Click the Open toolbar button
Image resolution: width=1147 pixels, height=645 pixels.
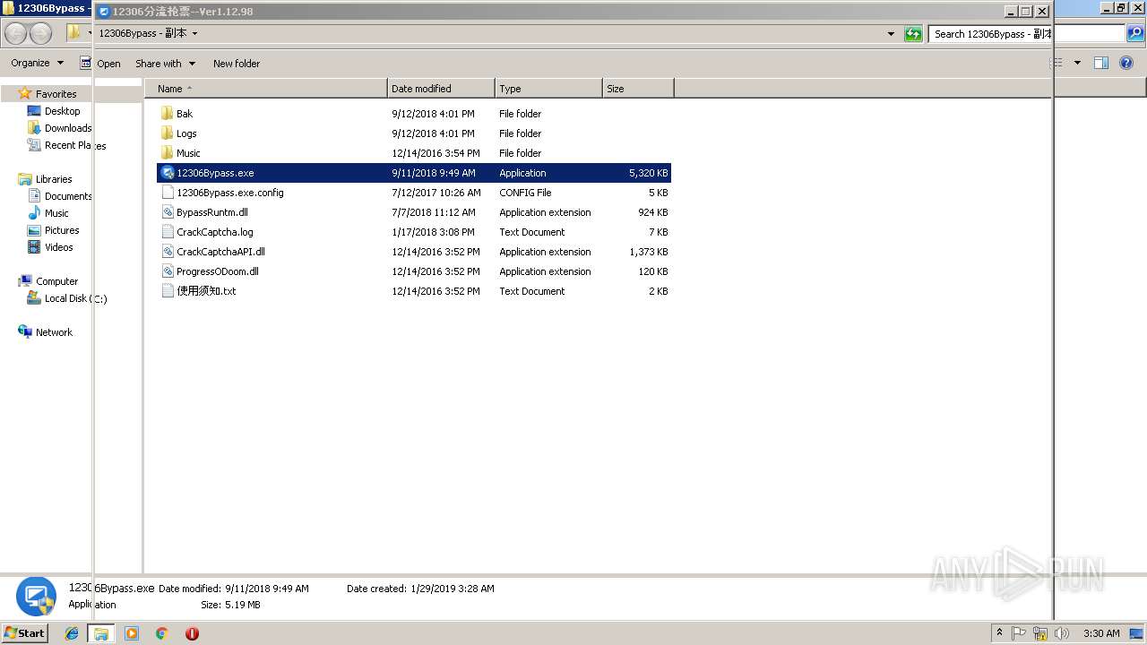[x=108, y=64]
